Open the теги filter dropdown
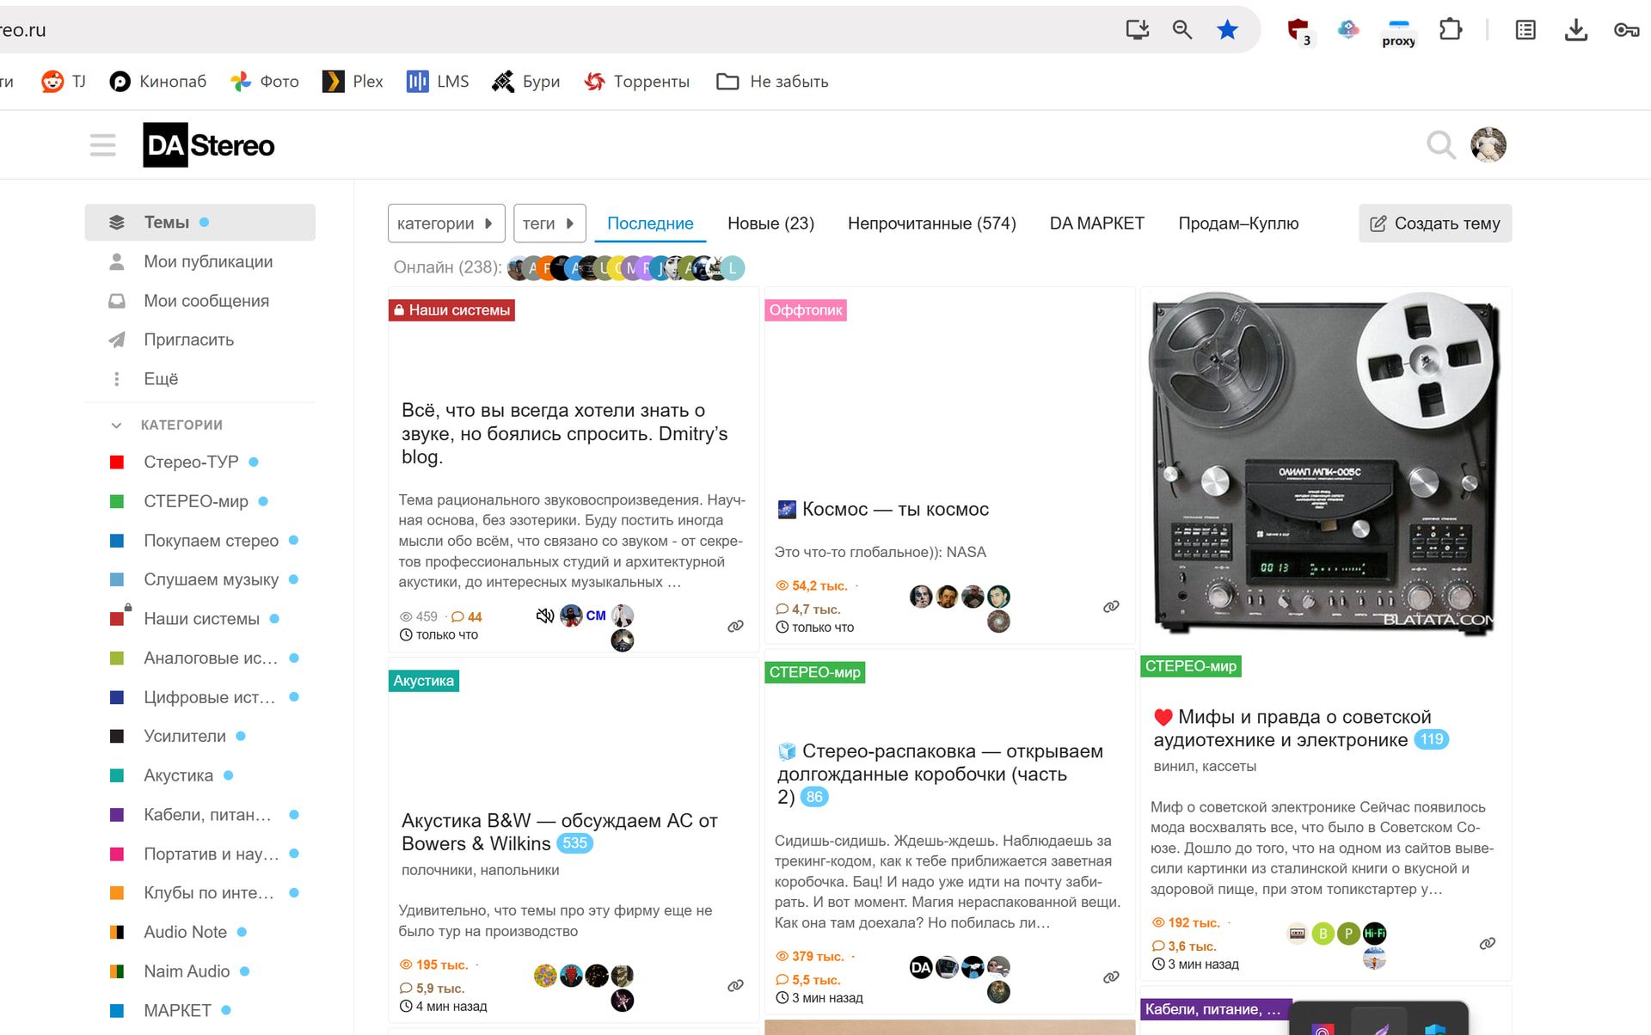This screenshot has height=1035, width=1651. (549, 224)
